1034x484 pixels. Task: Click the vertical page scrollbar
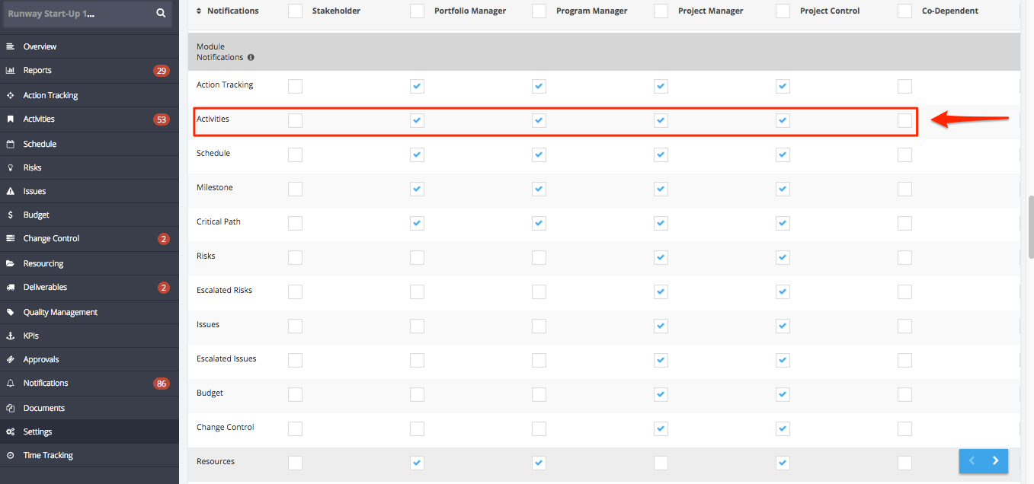tap(1030, 227)
